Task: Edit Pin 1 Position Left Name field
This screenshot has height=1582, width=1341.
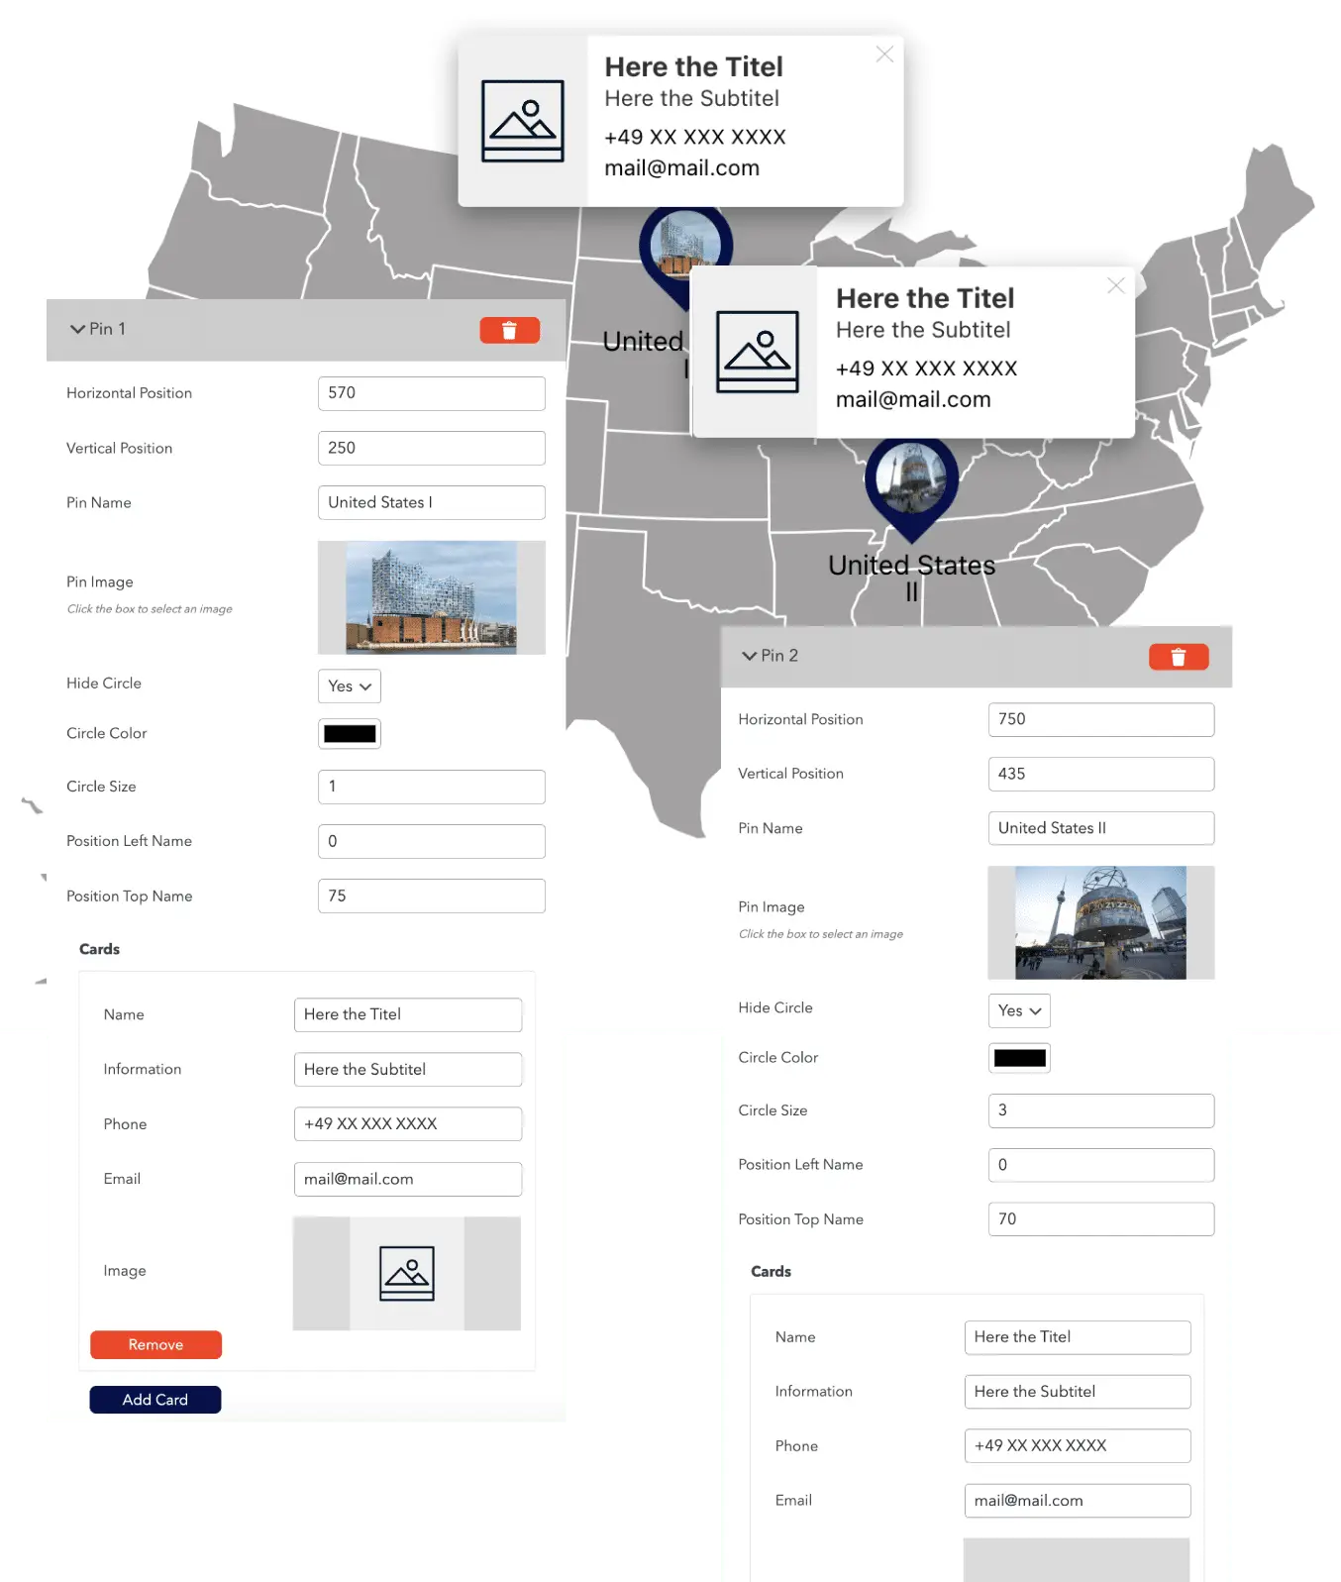Action: point(432,841)
